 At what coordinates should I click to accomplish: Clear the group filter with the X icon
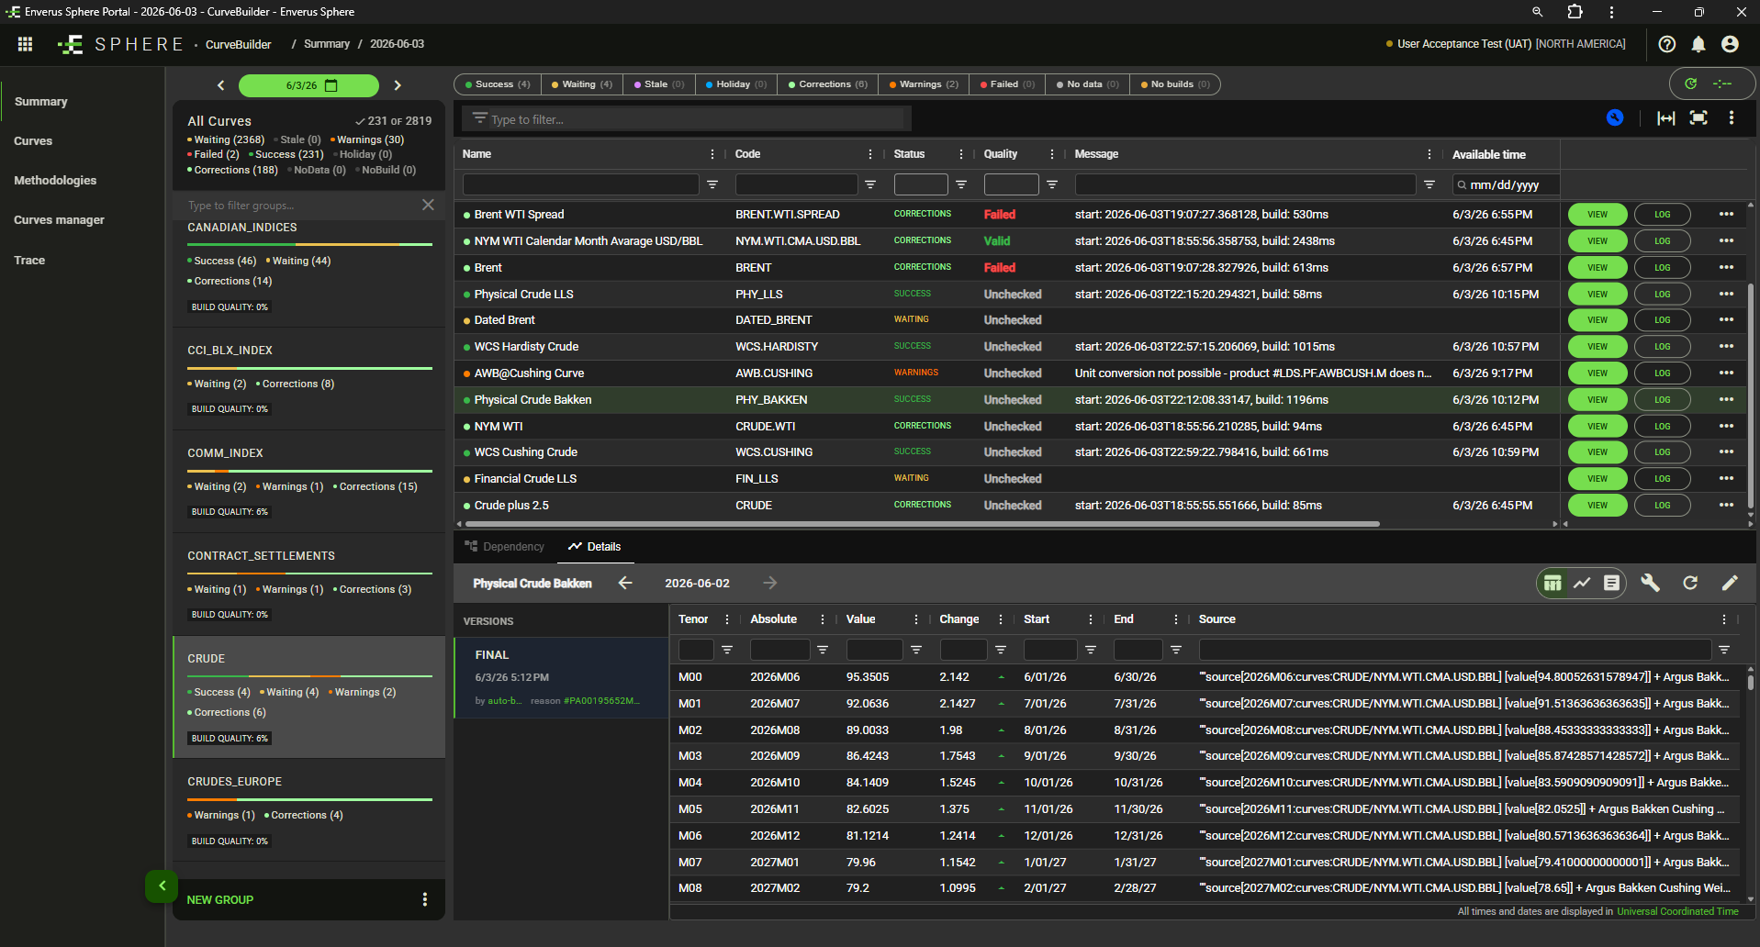[428, 205]
